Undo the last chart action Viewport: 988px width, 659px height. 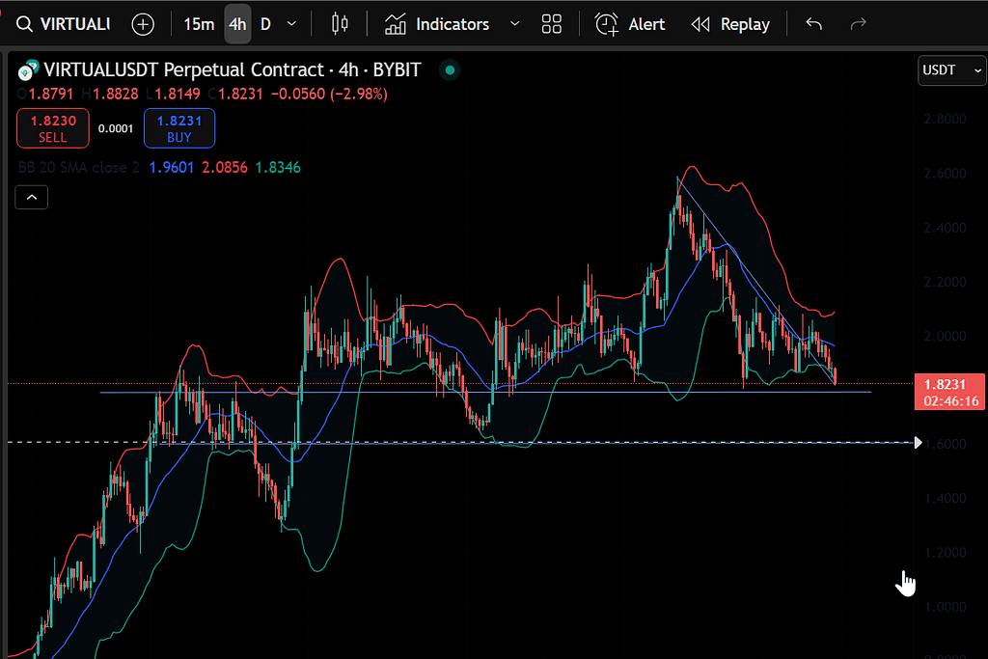[814, 24]
